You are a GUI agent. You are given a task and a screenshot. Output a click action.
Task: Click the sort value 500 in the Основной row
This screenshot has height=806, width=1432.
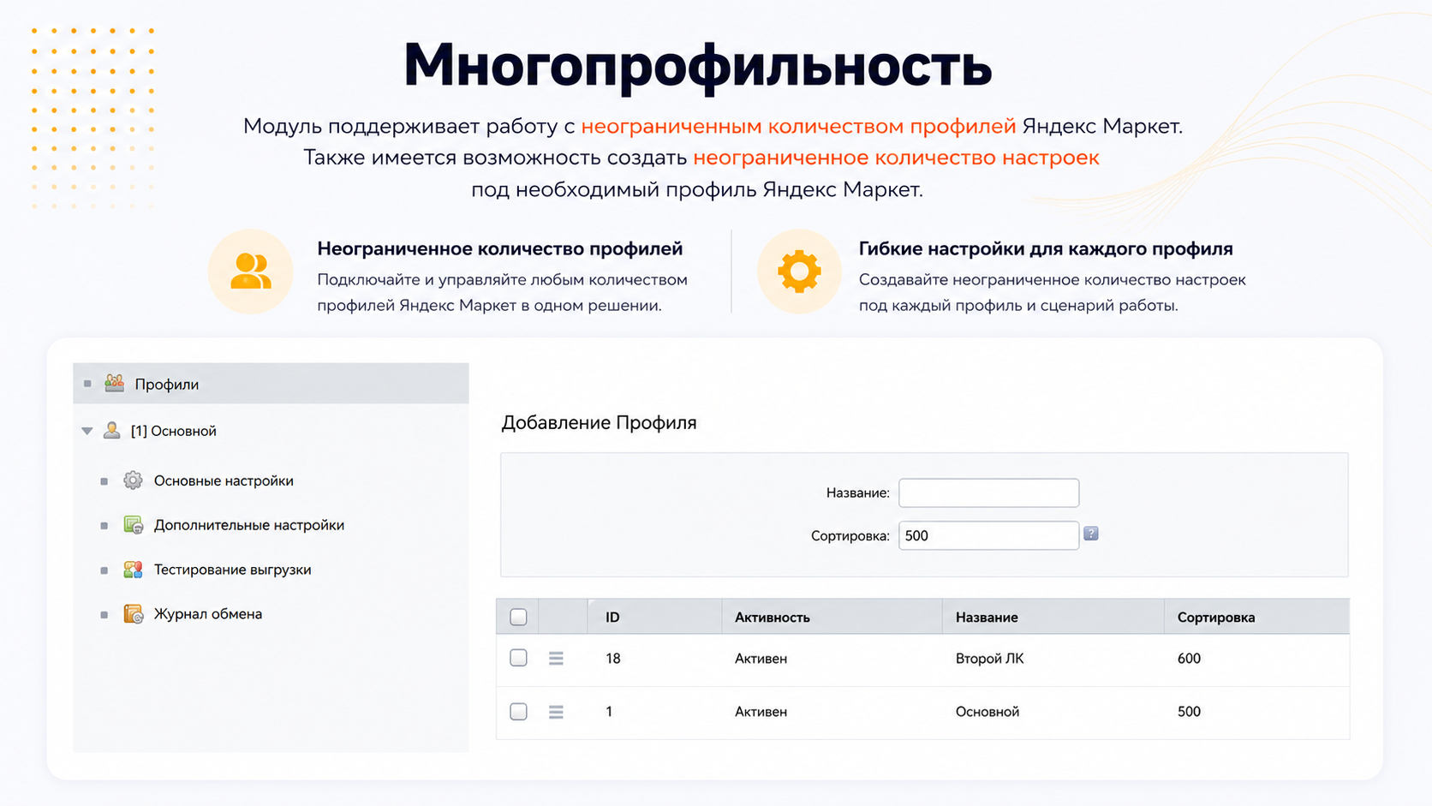click(x=1189, y=712)
